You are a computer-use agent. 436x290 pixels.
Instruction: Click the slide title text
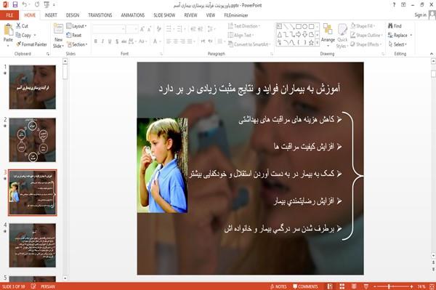pyautogui.click(x=249, y=89)
